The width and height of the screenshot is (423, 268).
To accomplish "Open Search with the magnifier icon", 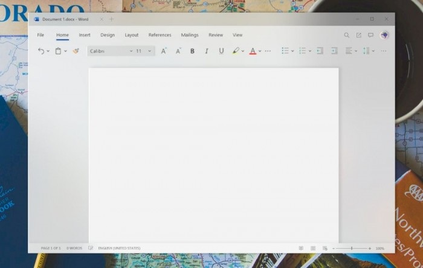I will pyautogui.click(x=346, y=35).
